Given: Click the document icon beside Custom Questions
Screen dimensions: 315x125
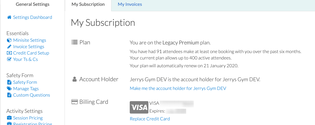Looking at the screenshot, I should pos(9,95).
